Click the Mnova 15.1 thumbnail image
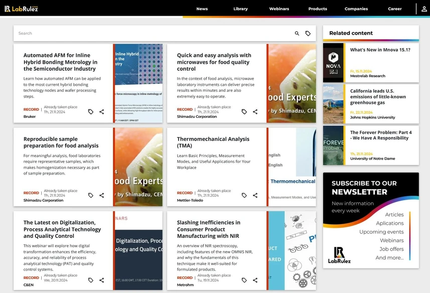The width and height of the screenshot is (430, 293). pos(333,63)
